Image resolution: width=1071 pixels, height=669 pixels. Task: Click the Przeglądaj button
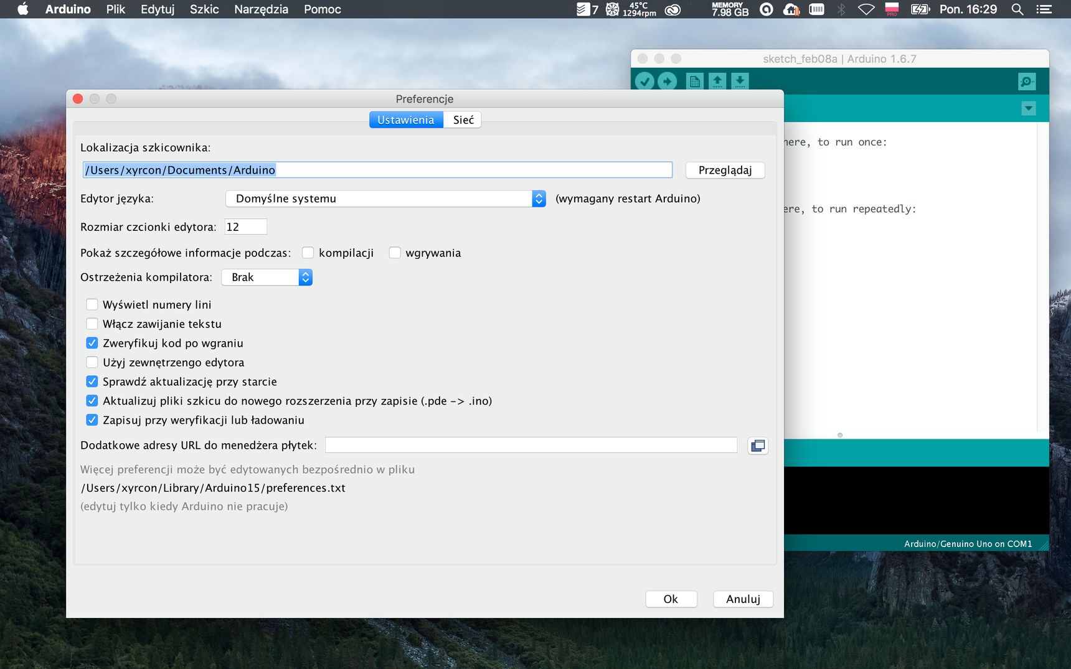click(725, 171)
